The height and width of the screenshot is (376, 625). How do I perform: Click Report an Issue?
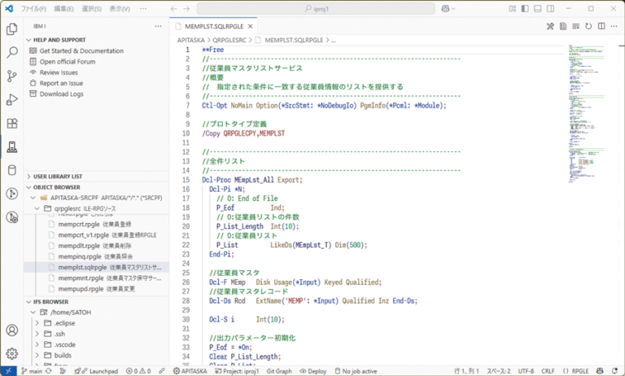click(61, 83)
